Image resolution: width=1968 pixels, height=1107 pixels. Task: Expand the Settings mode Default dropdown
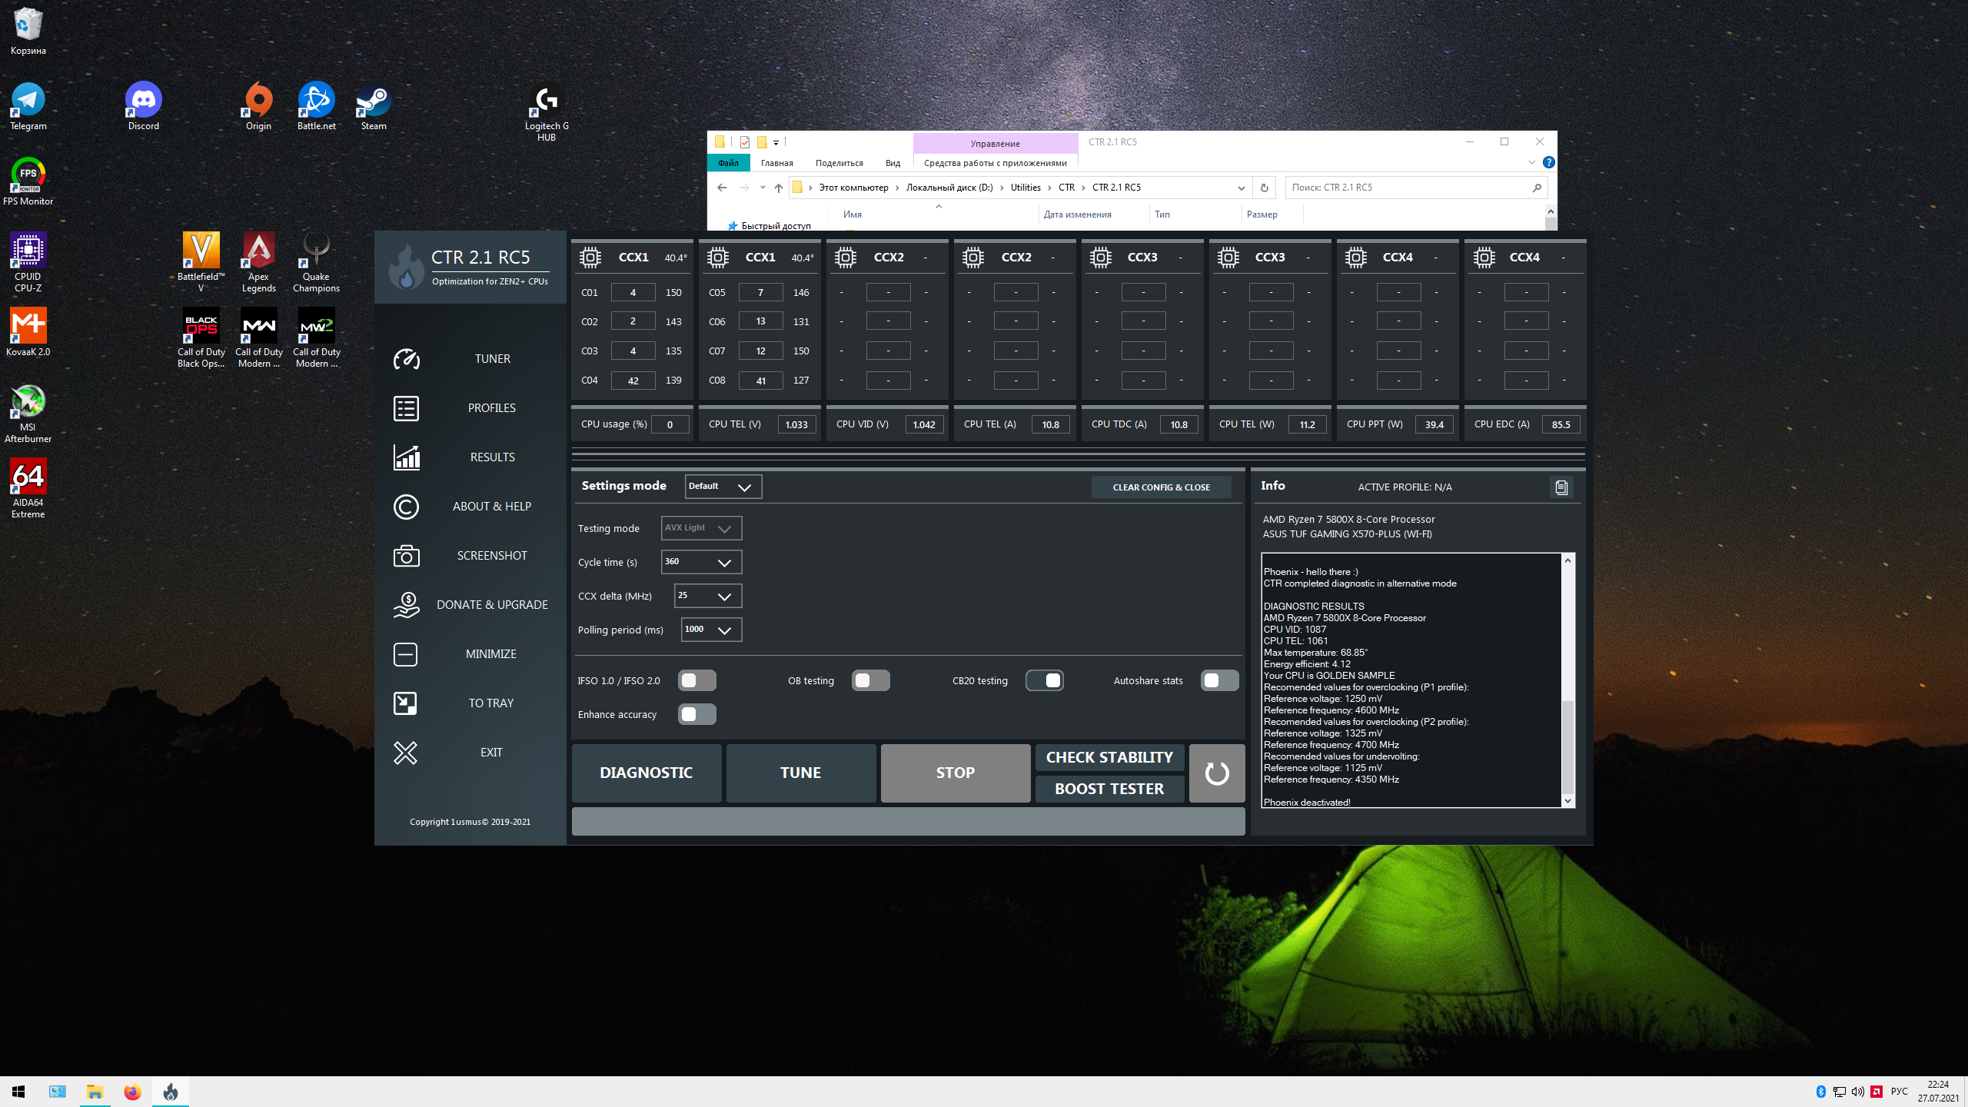(723, 487)
